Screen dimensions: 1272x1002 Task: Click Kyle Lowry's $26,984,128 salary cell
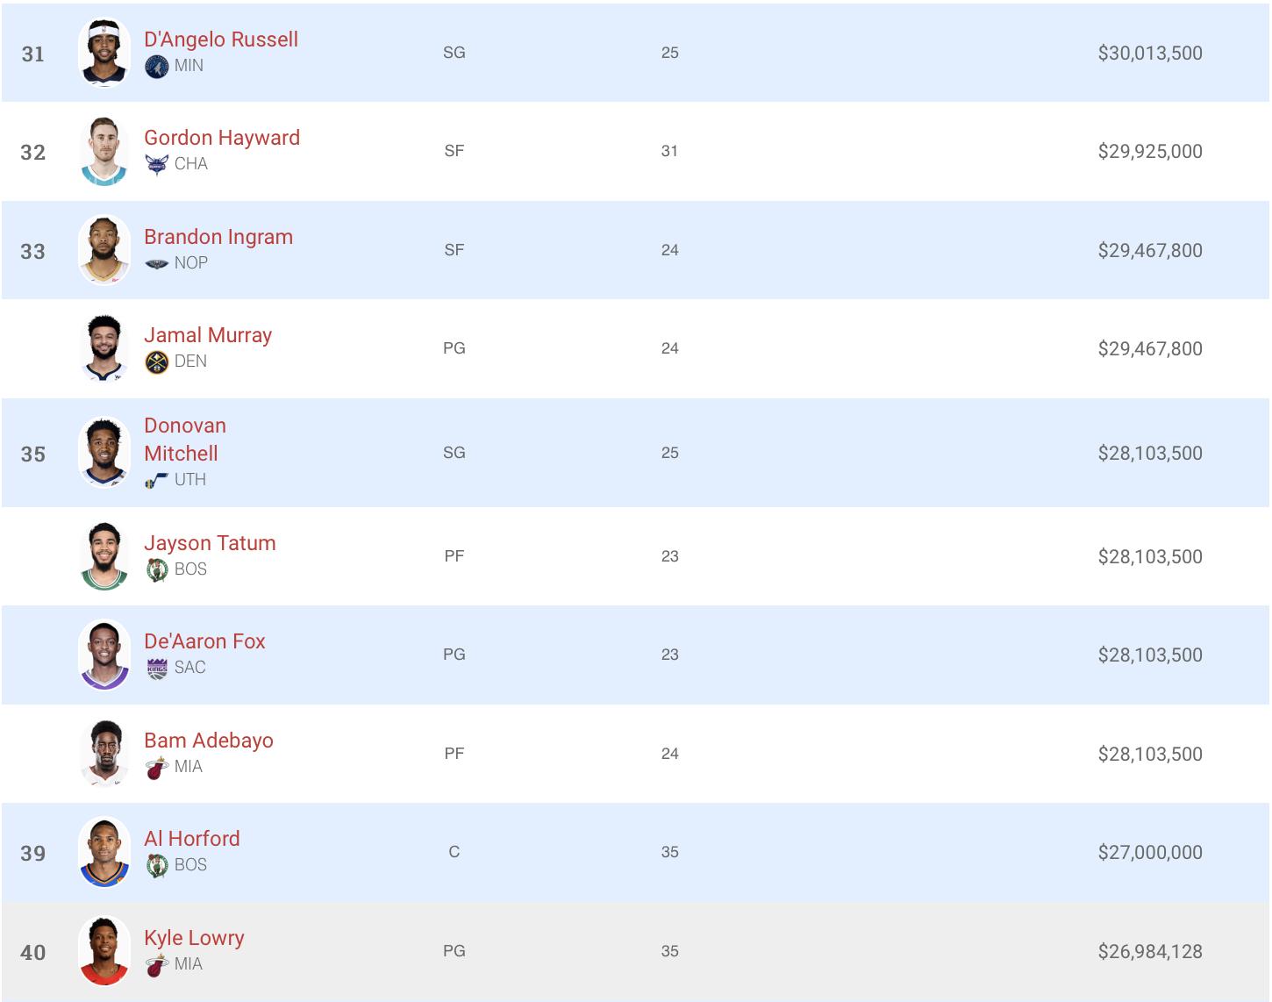1150,952
